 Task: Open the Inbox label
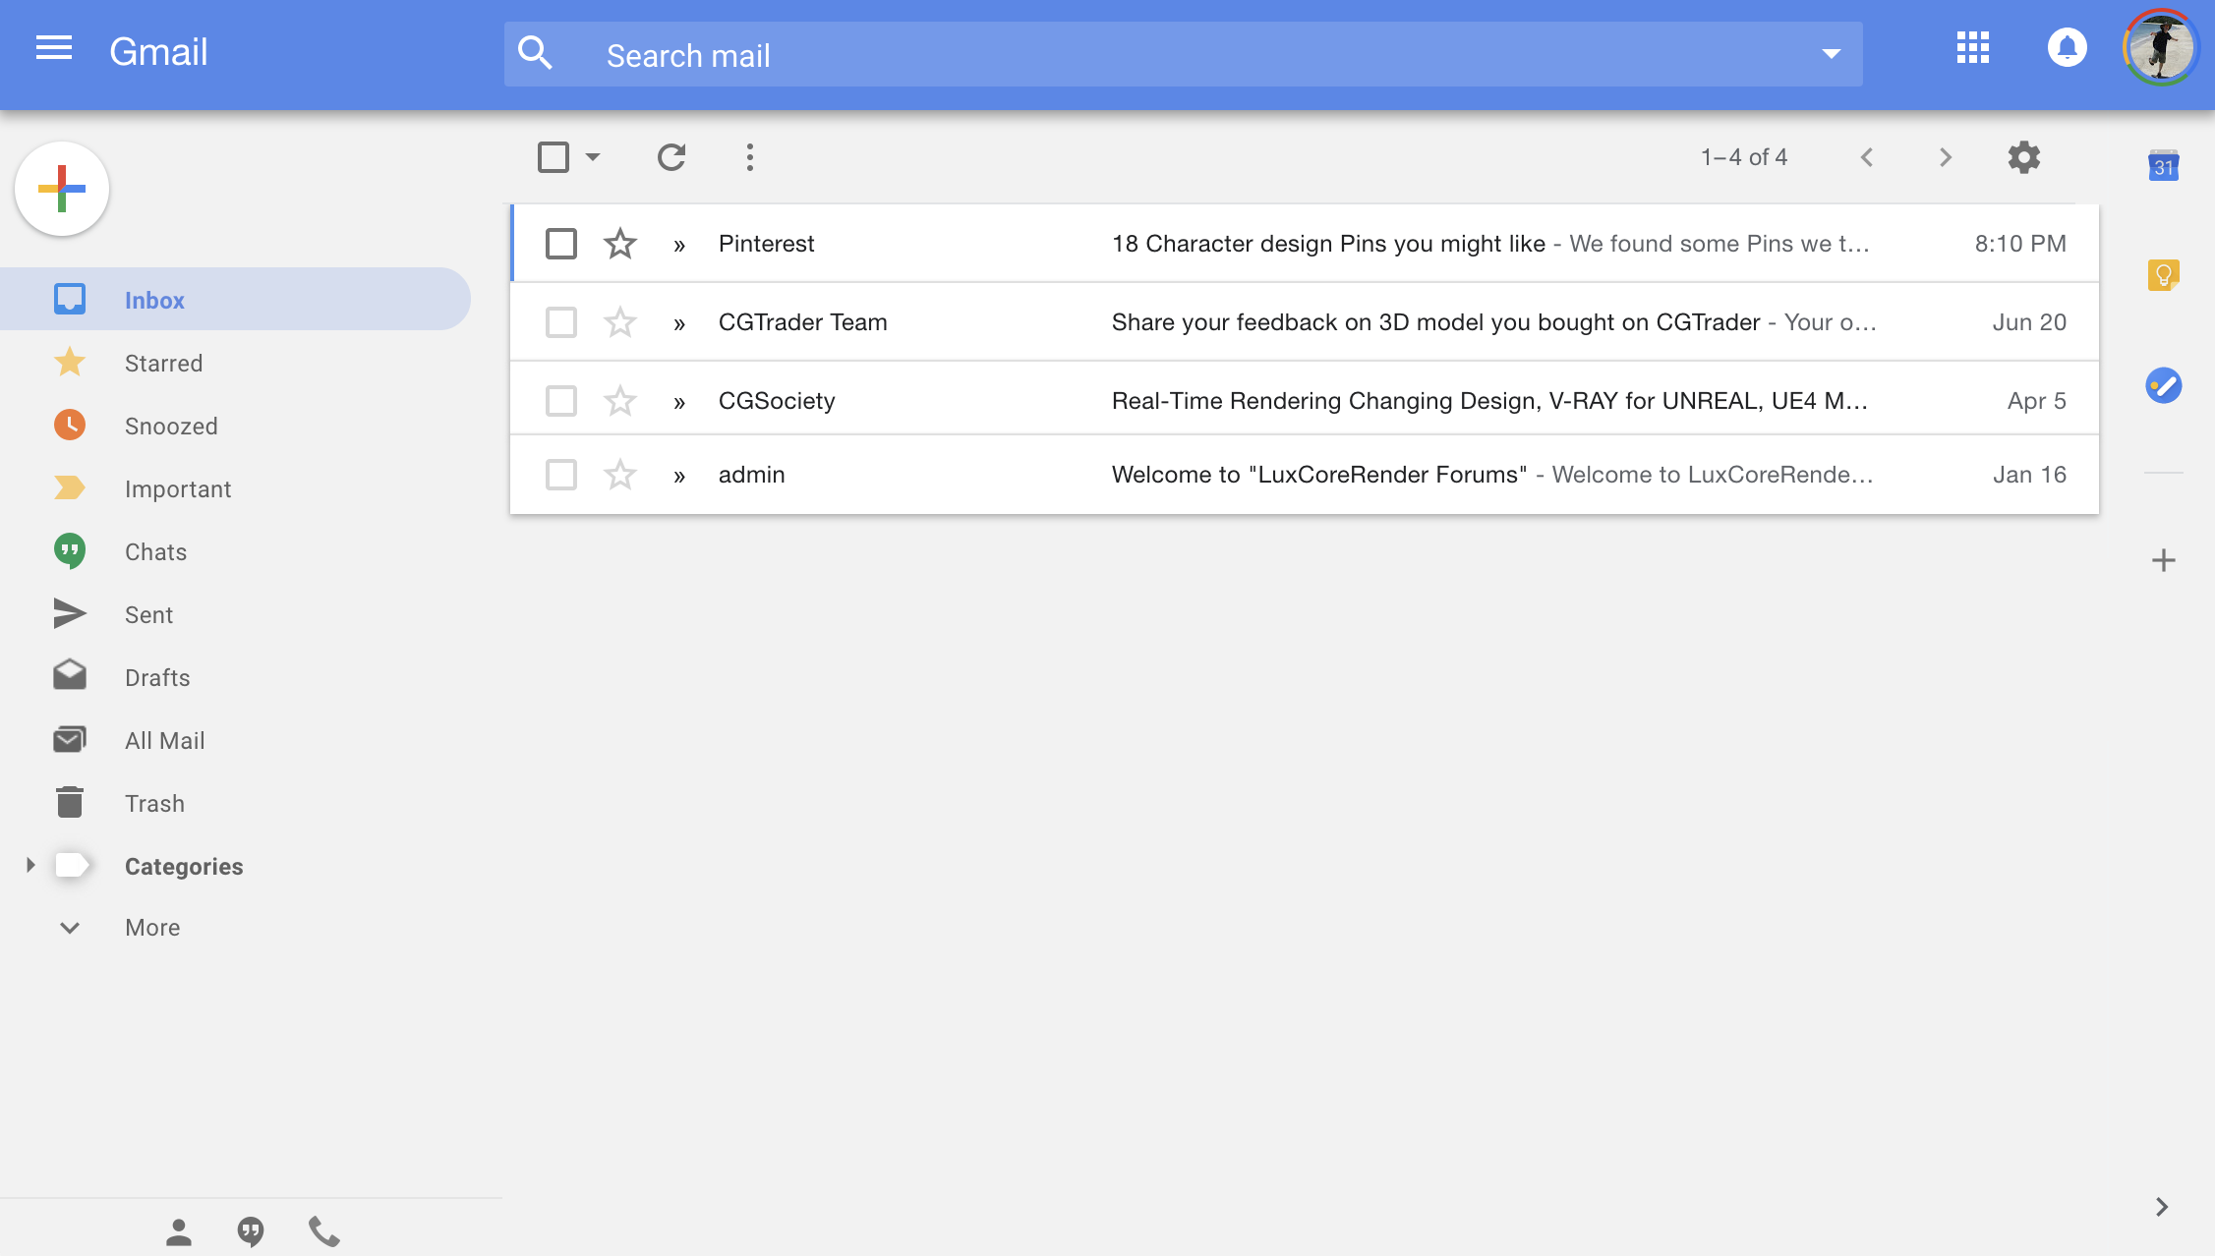pyautogui.click(x=154, y=300)
